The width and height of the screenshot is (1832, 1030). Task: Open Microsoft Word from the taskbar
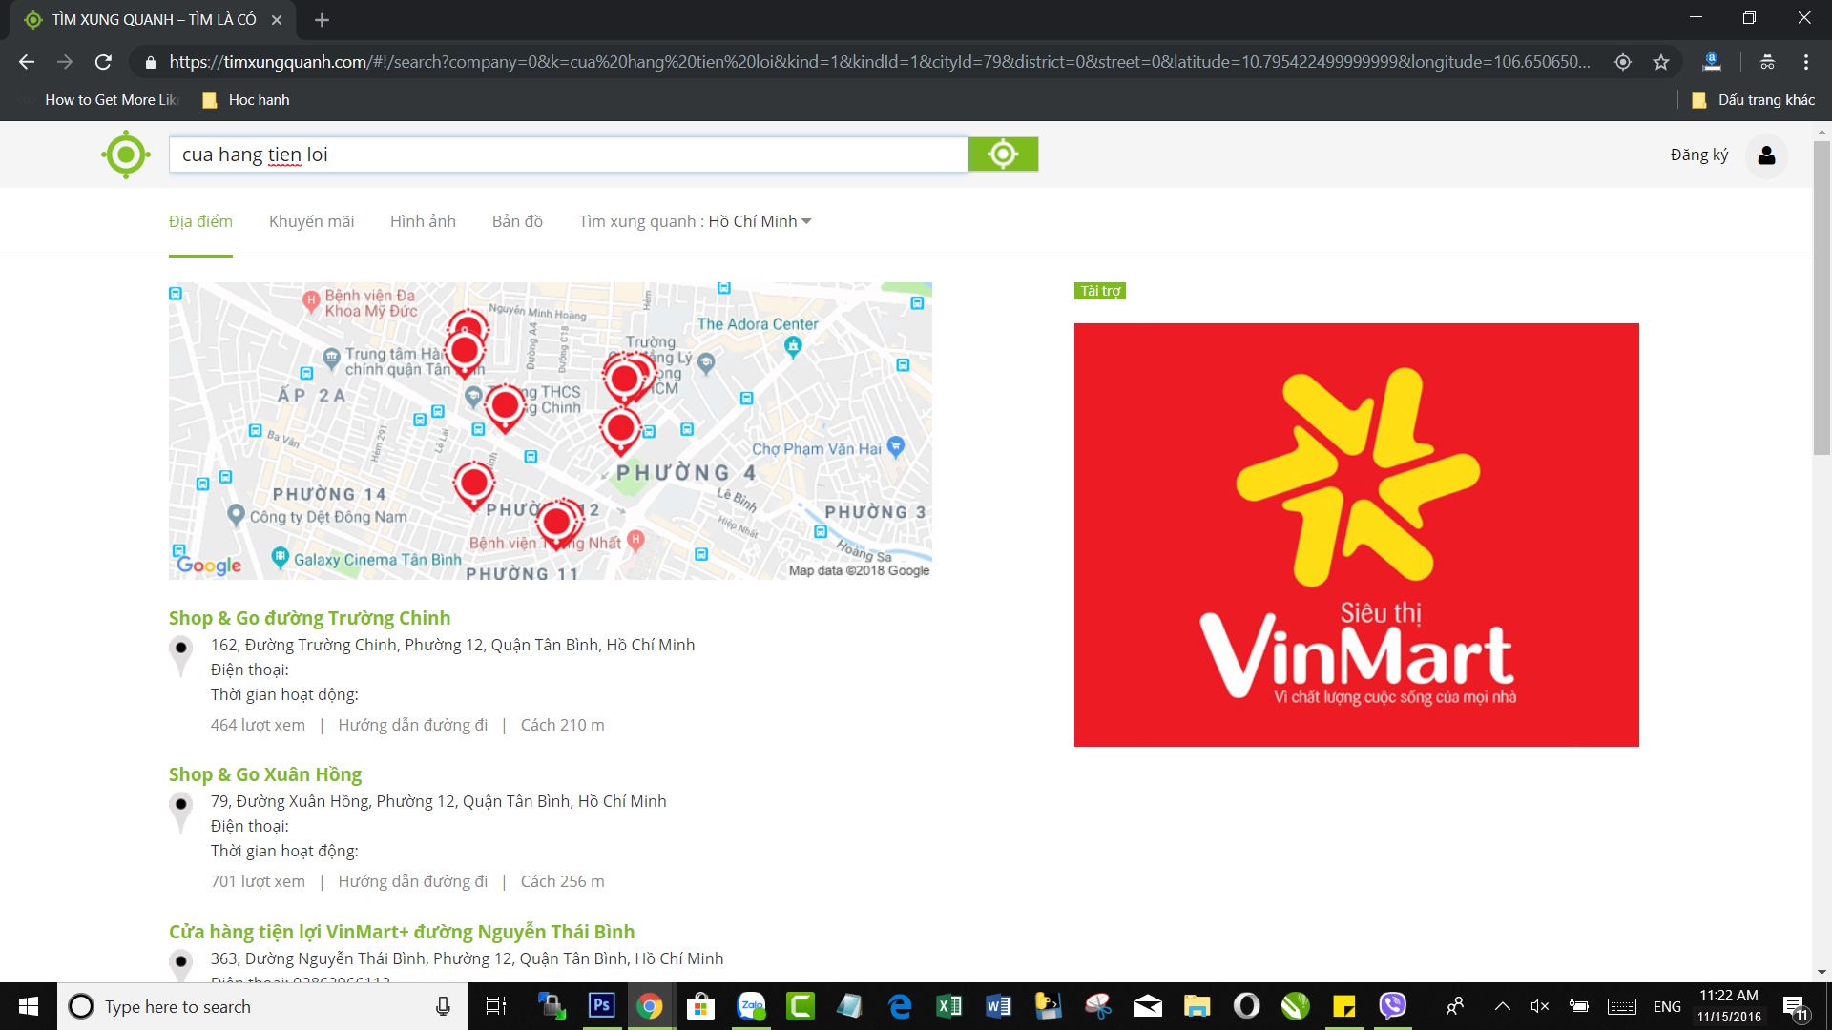(999, 1006)
